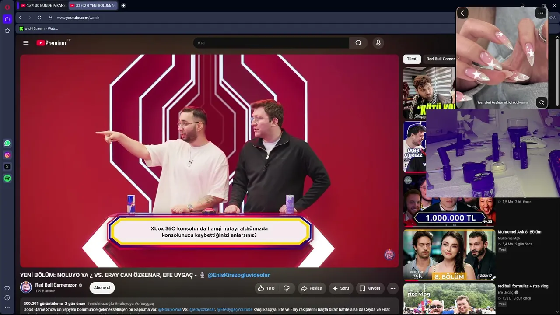Like the video (18 B)
This screenshot has height=315, width=560.
(x=266, y=288)
